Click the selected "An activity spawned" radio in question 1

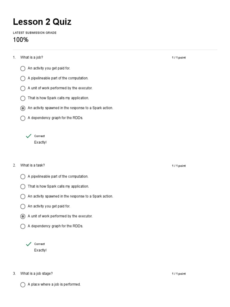[23, 108]
